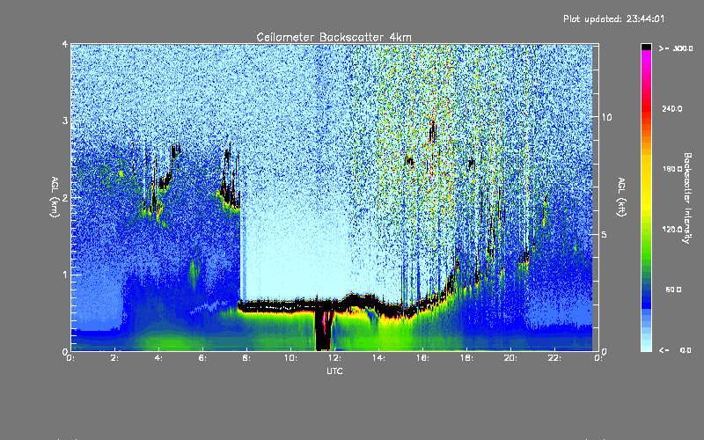The height and width of the screenshot is (440, 704).
Task: Click the '8:' hour tick label
Action: pyautogui.click(x=247, y=358)
